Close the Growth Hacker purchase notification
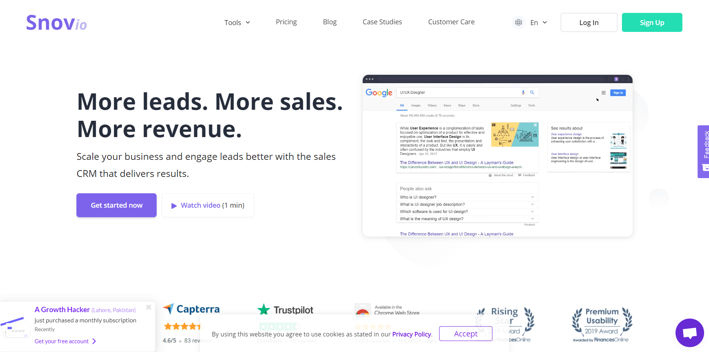The height and width of the screenshot is (352, 709). point(149,307)
